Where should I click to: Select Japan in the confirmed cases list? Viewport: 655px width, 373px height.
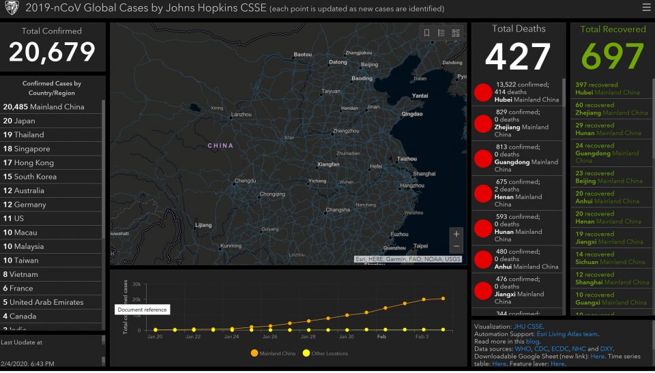[19, 121]
